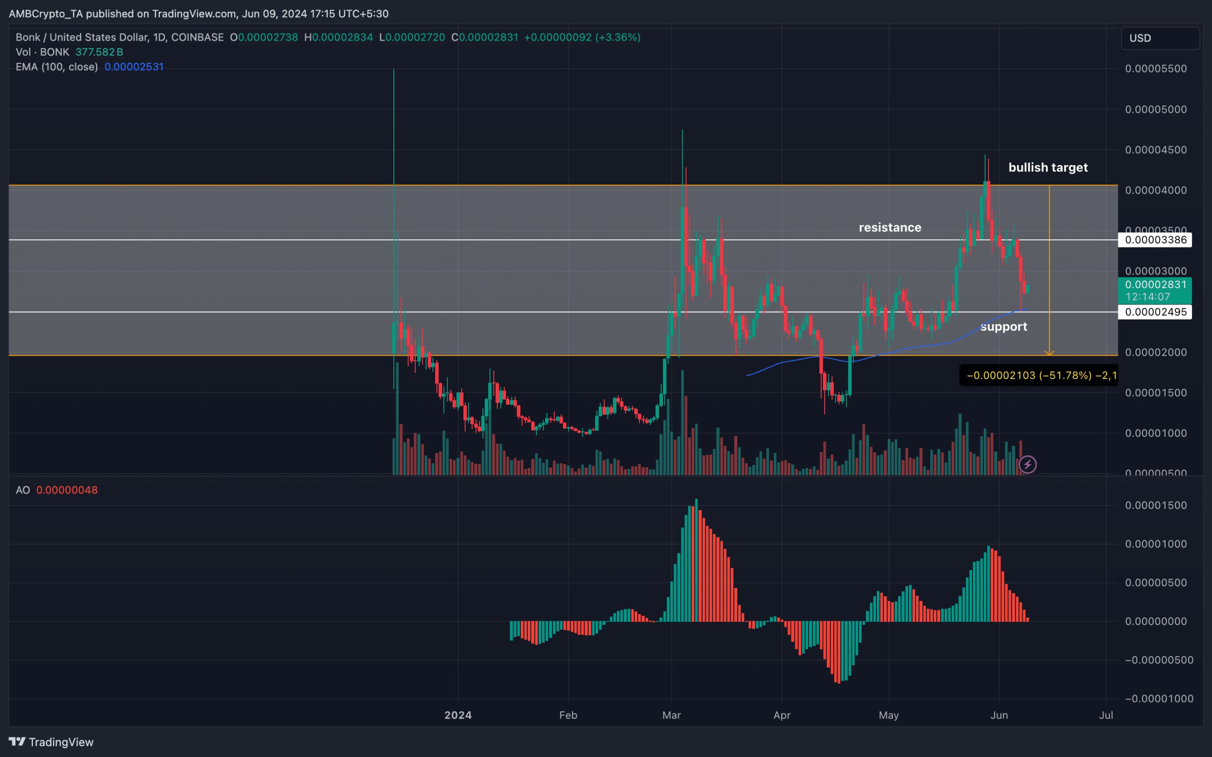Click the 12:14:07 candle countdown label

pos(1148,296)
